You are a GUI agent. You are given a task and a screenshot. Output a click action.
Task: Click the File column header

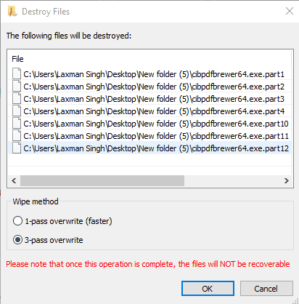tap(17, 59)
